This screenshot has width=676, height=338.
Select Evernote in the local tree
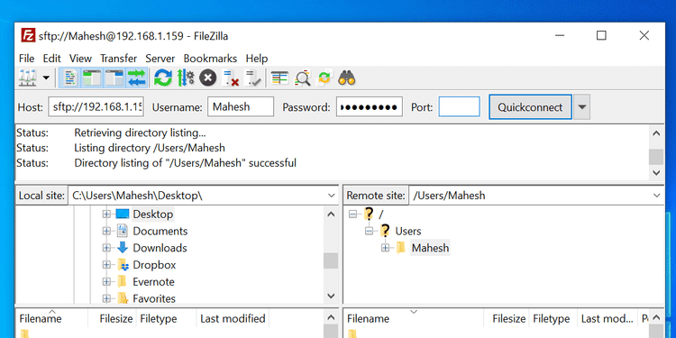point(153,282)
